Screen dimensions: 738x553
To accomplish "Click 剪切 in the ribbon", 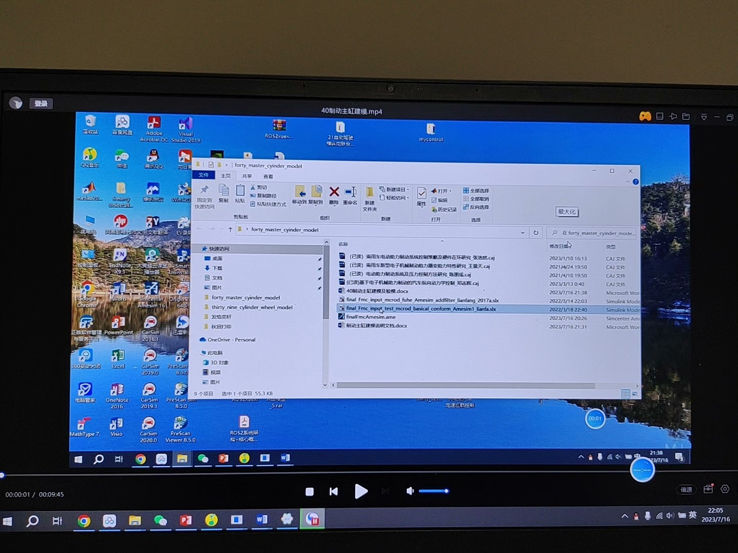I will point(259,187).
